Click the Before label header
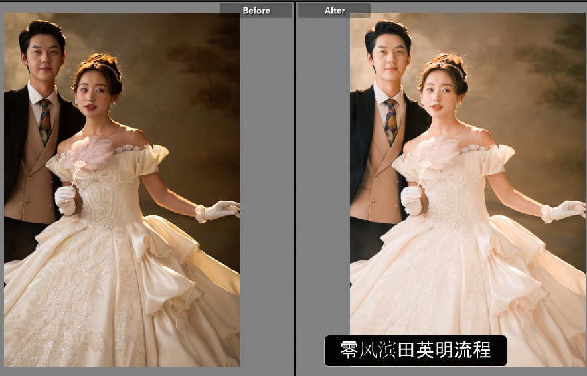 point(256,11)
